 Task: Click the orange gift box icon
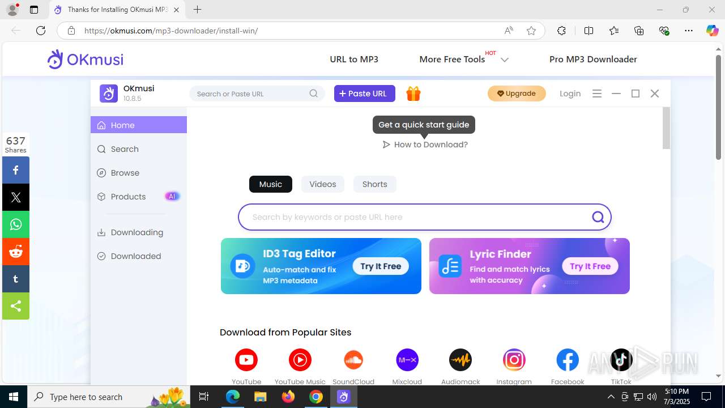[413, 94]
